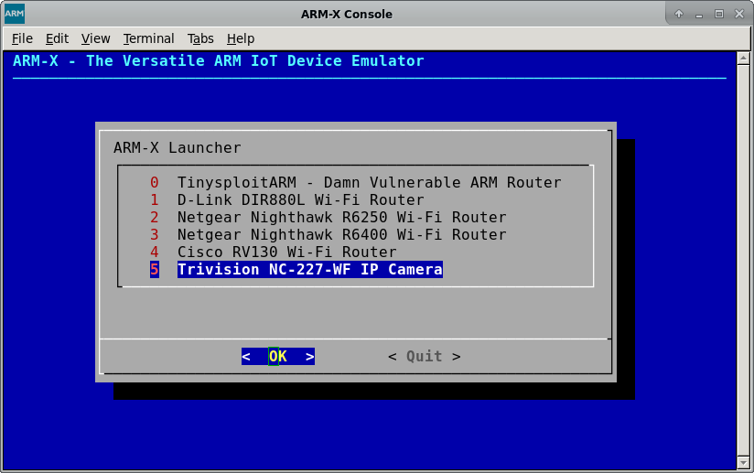This screenshot has width=754, height=473.
Task: Maximize the ARM-X Console window
Action: point(719,14)
